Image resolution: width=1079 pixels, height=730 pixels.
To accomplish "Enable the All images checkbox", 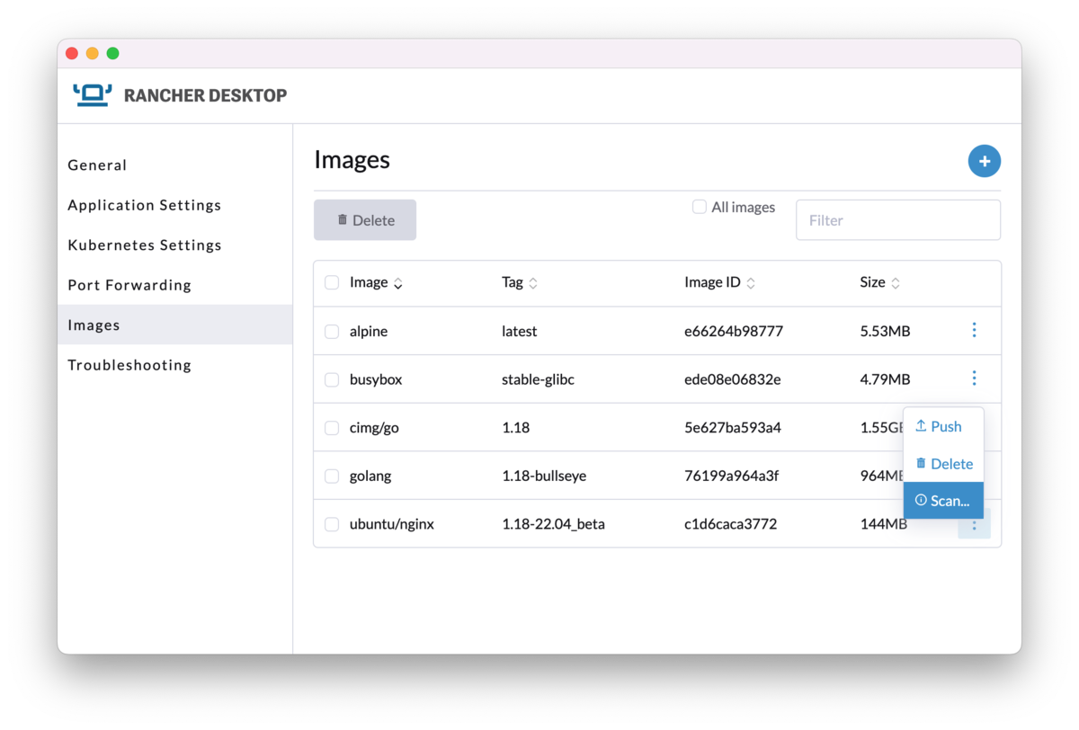I will pyautogui.click(x=699, y=207).
